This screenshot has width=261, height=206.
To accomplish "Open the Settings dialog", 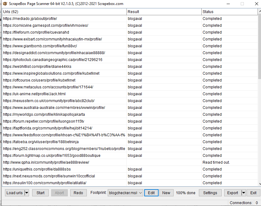I will pos(210,193).
